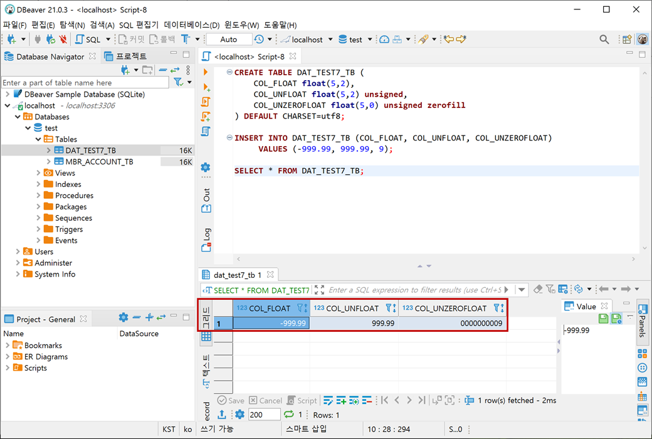Switch to the 프로젝트 tab
The width and height of the screenshot is (652, 439).
coord(125,56)
